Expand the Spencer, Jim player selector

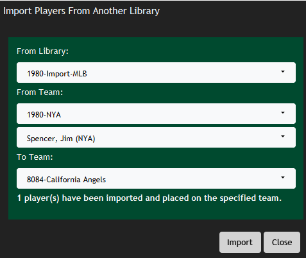point(156,137)
